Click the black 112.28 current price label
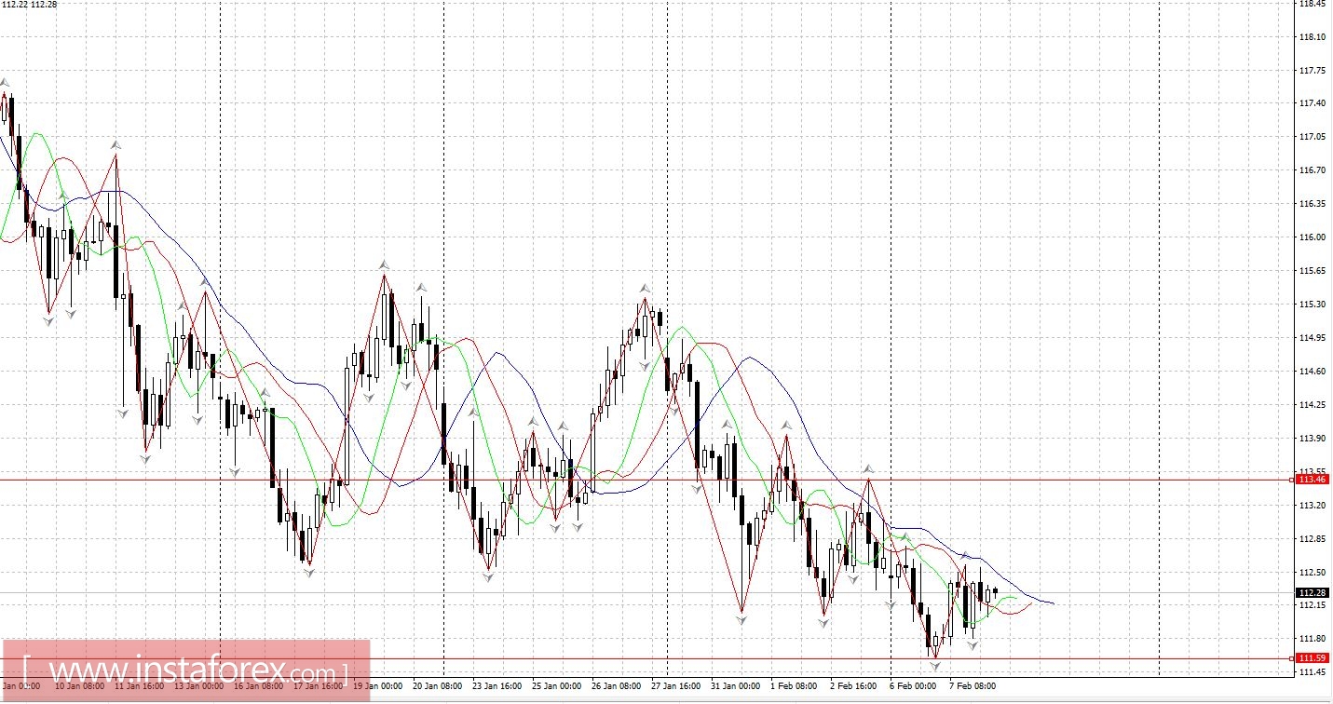This screenshot has height=704, width=1333. click(1312, 592)
